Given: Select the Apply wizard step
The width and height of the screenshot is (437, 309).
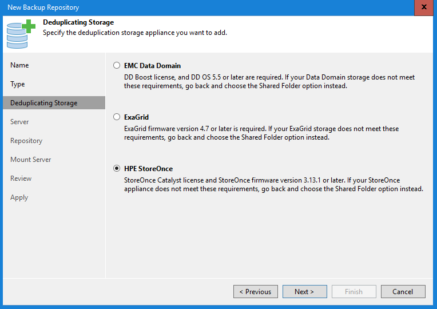Looking at the screenshot, I should click(x=19, y=197).
